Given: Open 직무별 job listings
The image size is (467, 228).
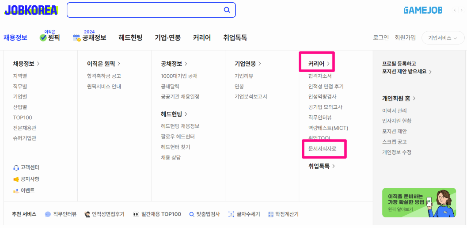Looking at the screenshot, I should (20, 87).
